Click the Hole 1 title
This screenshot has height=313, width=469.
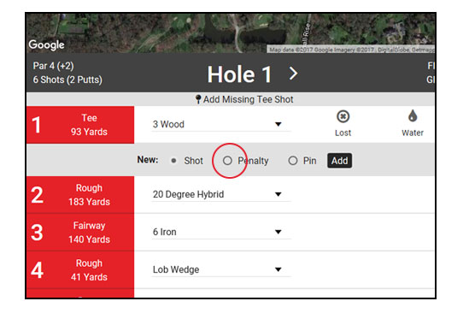(x=239, y=74)
